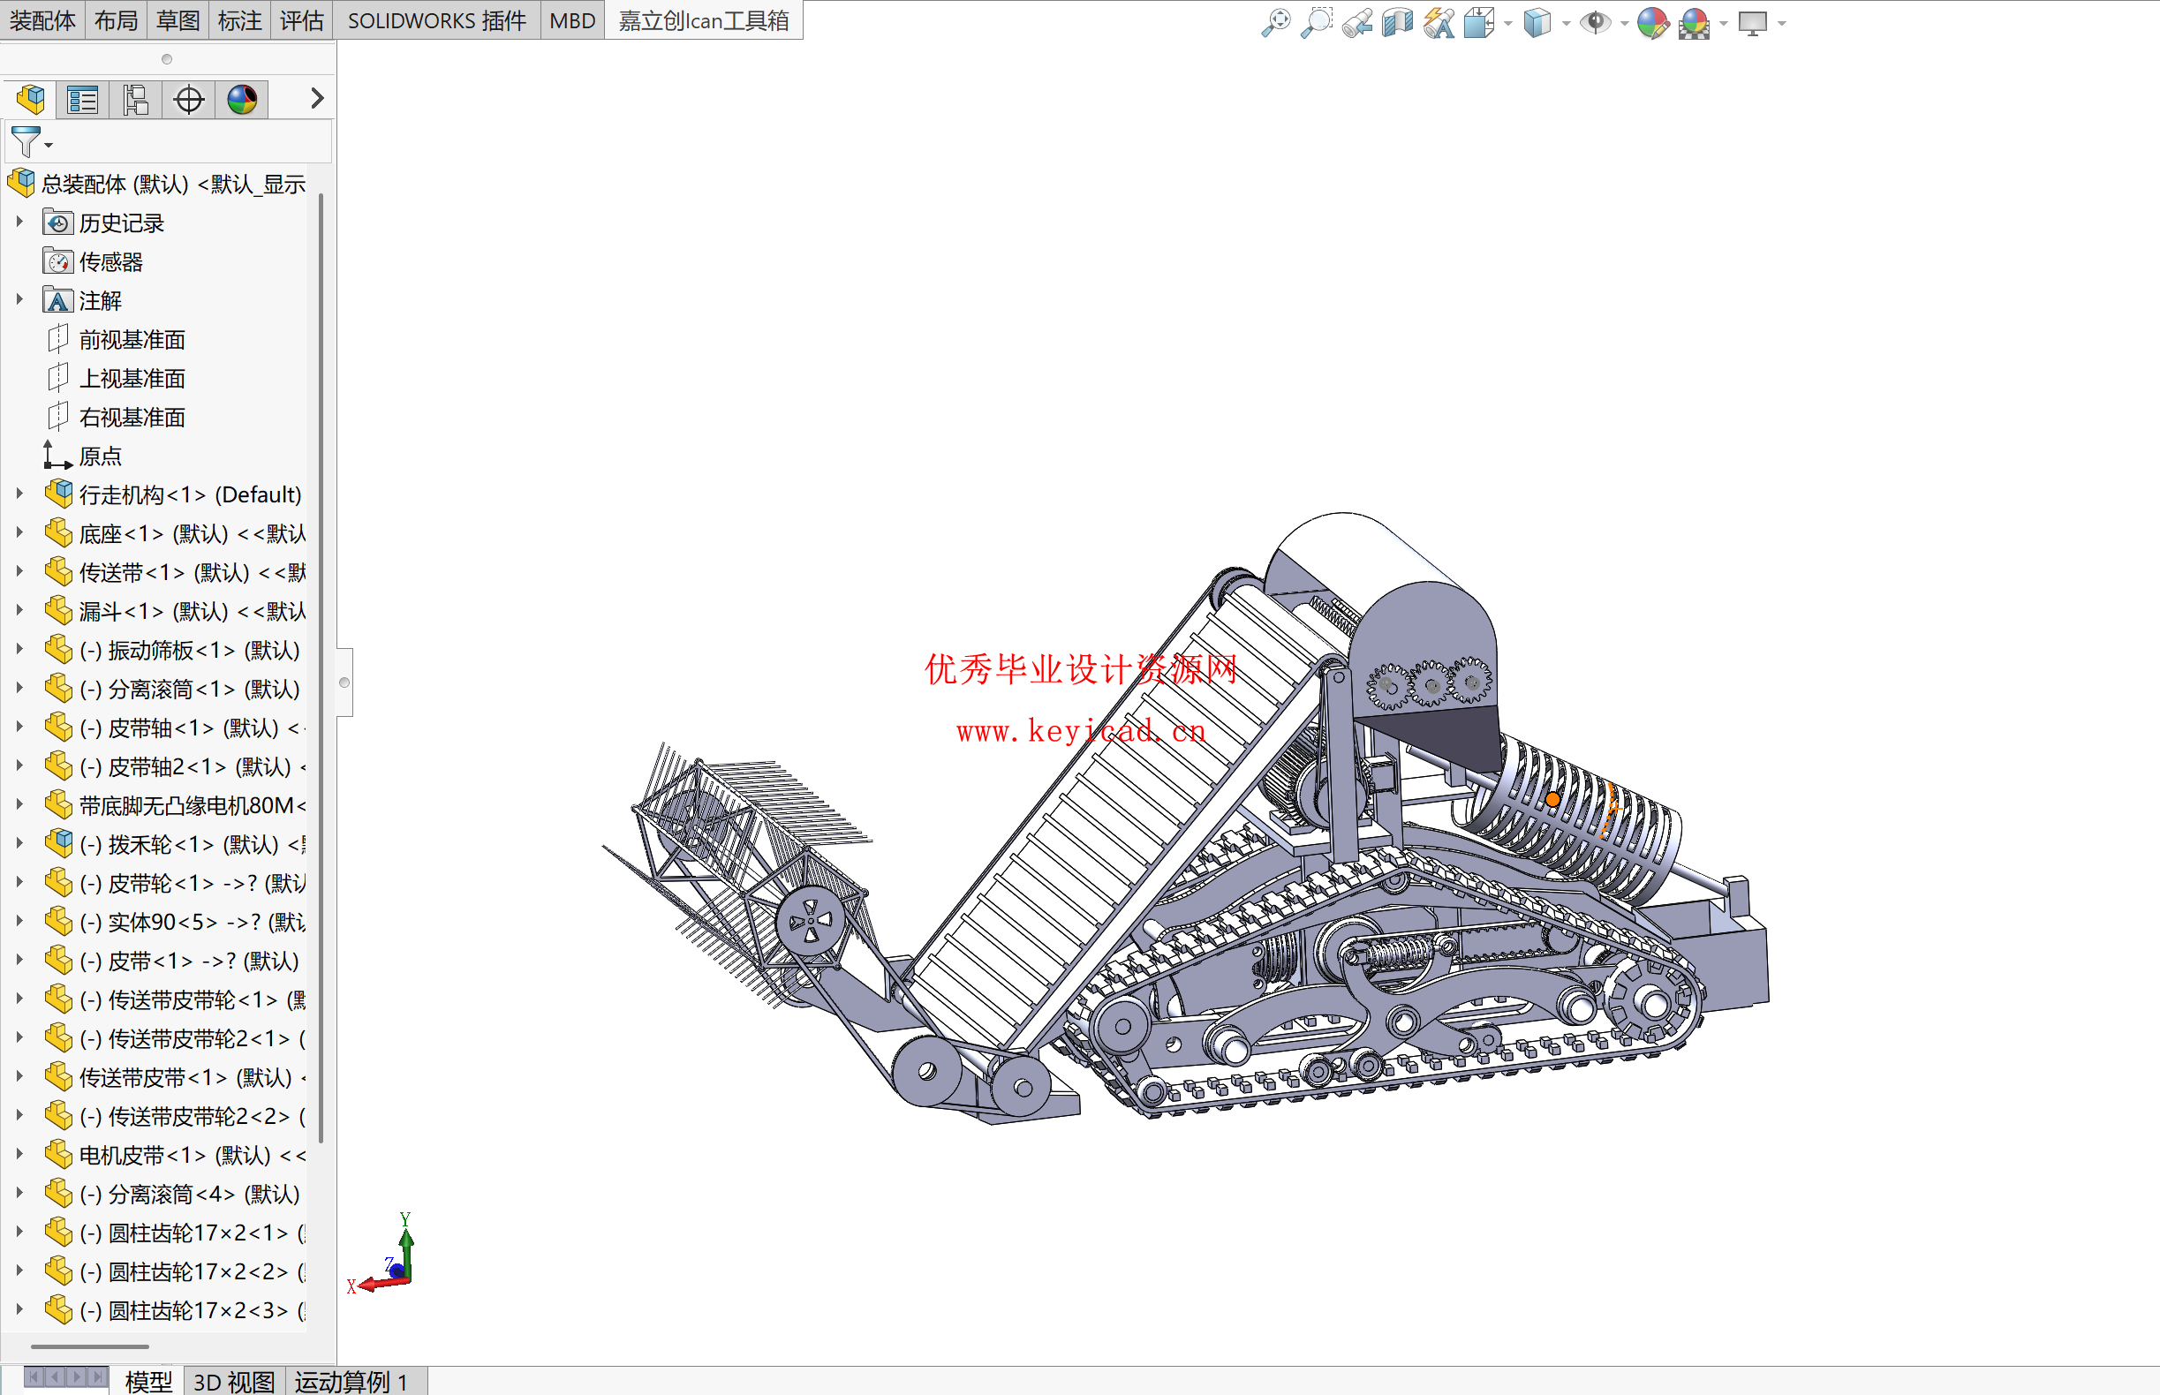This screenshot has width=2160, height=1395.
Task: Open View Settings dropdown arrow
Action: click(x=1781, y=24)
